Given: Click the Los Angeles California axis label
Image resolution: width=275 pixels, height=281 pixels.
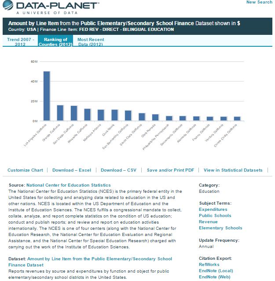Looking at the screenshot, I should click(x=35, y=135).
